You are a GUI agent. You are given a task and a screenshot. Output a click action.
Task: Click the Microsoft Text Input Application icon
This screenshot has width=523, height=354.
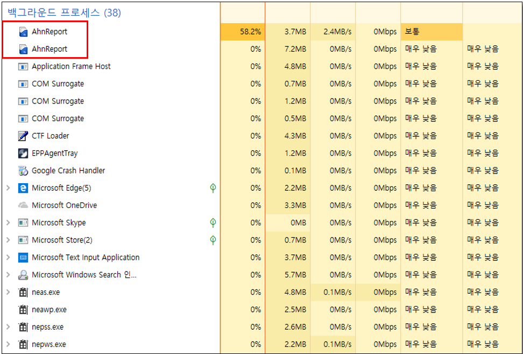pyautogui.click(x=23, y=258)
